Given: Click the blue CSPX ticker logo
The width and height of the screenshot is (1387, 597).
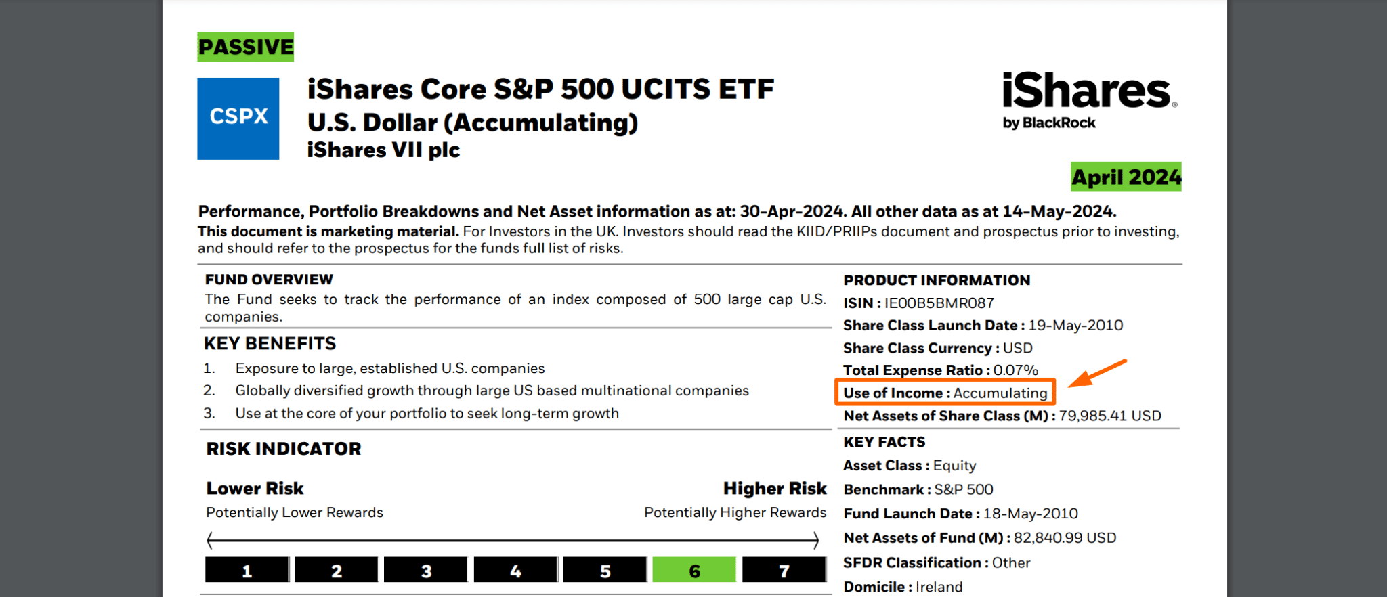Looking at the screenshot, I should pyautogui.click(x=238, y=118).
